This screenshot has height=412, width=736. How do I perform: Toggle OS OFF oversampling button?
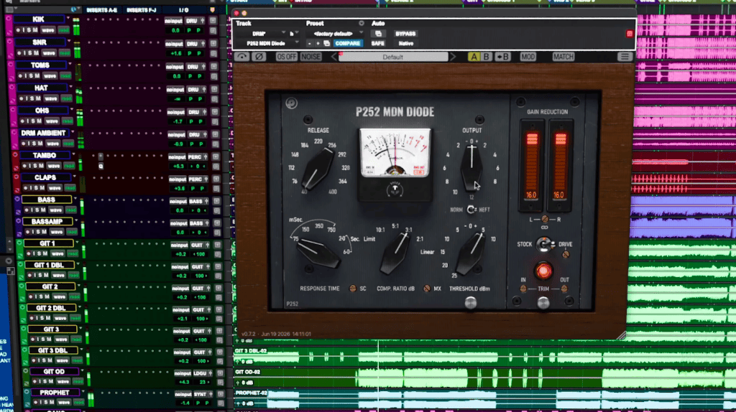click(286, 57)
